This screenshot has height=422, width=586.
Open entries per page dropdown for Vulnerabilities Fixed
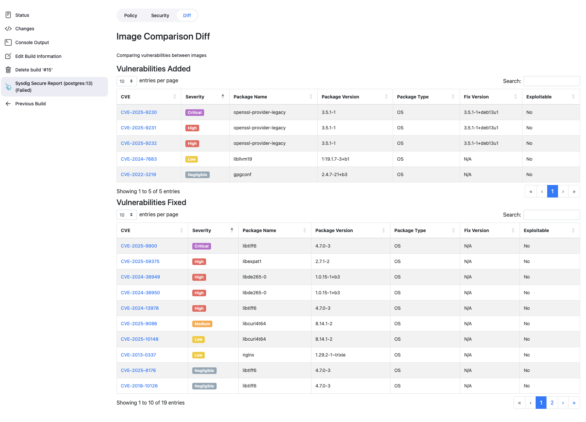(x=126, y=215)
